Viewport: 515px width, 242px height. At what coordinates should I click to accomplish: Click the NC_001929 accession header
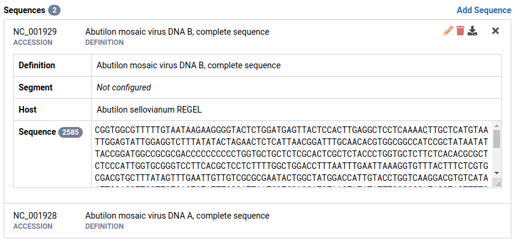coord(35,31)
